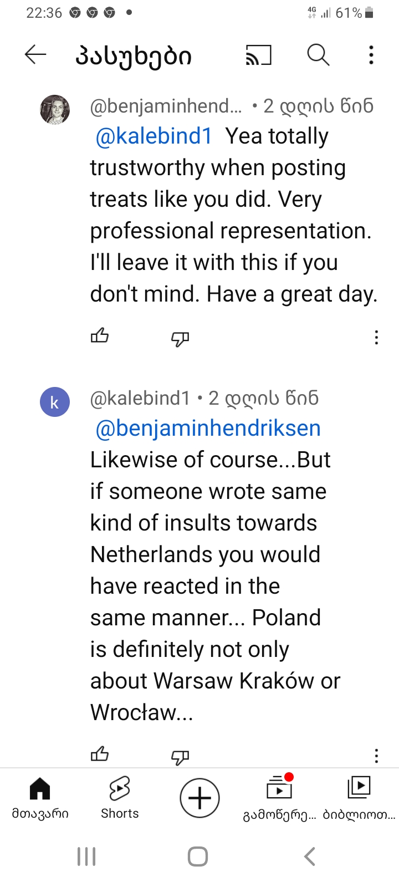Dislike kalebind1's reply with thumbs down
The height and width of the screenshot is (887, 399).
tap(180, 757)
